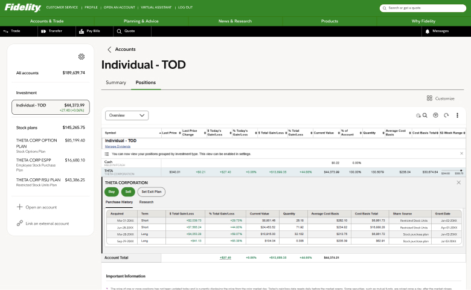The height and width of the screenshot is (290, 471).
Task: Sort by Quantity column header
Action: [x=370, y=132]
